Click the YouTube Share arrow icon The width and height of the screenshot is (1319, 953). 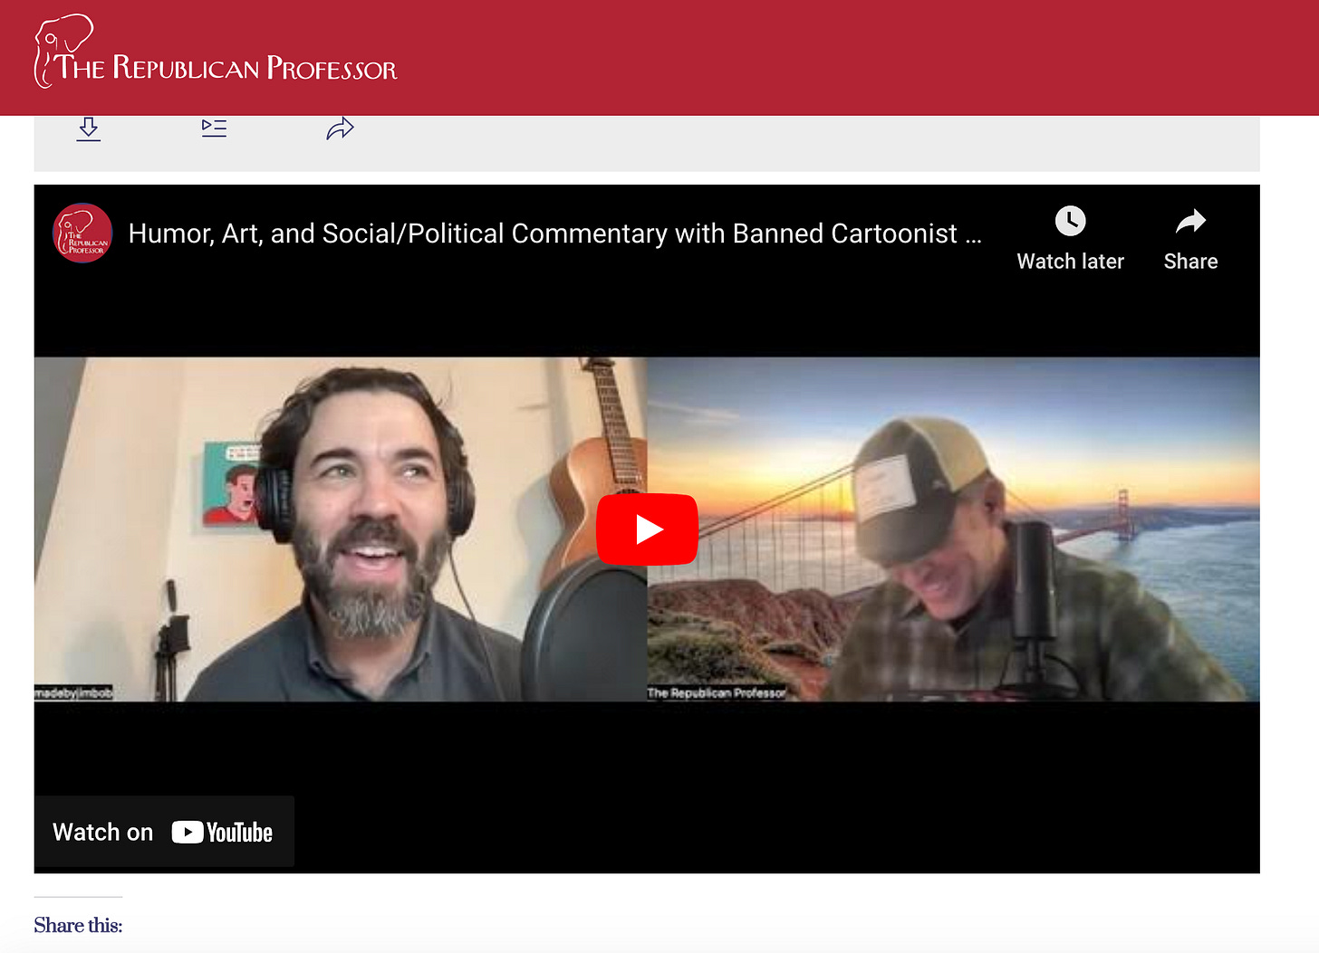[1190, 221]
